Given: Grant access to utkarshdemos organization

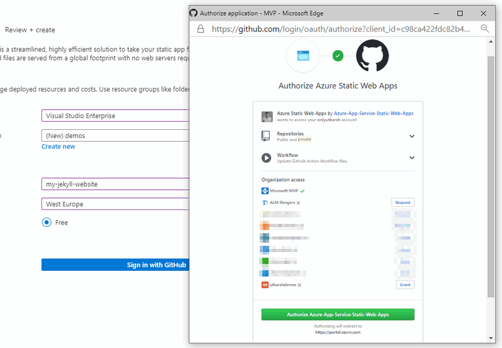Looking at the screenshot, I should click(x=405, y=285).
